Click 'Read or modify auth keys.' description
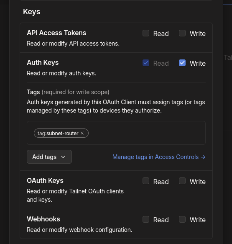This screenshot has width=232, height=244. click(x=61, y=73)
